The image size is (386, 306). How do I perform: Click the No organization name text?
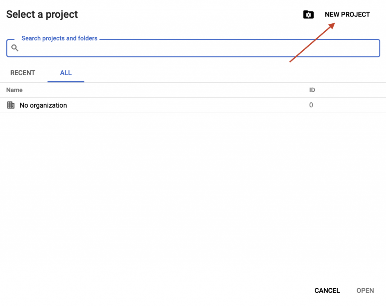point(43,105)
